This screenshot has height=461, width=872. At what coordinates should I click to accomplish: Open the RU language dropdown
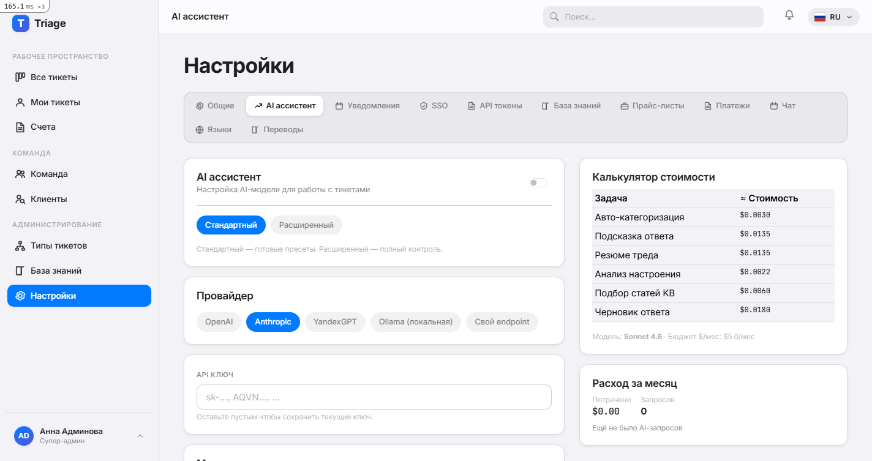[x=833, y=17]
